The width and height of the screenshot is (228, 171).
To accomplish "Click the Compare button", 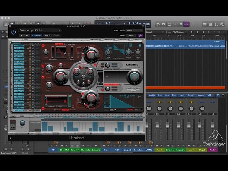I will pos(36,36).
